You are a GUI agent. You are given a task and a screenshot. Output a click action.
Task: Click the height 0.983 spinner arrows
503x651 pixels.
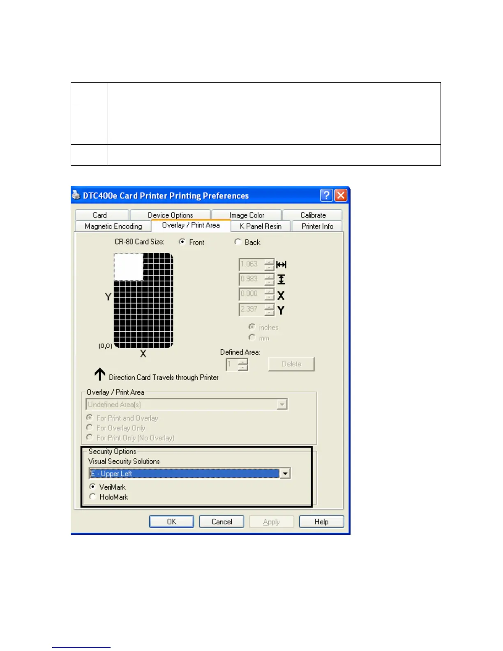269,279
